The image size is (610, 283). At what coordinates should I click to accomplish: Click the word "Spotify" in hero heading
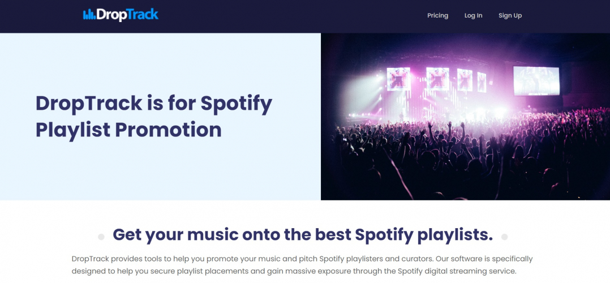236,104
